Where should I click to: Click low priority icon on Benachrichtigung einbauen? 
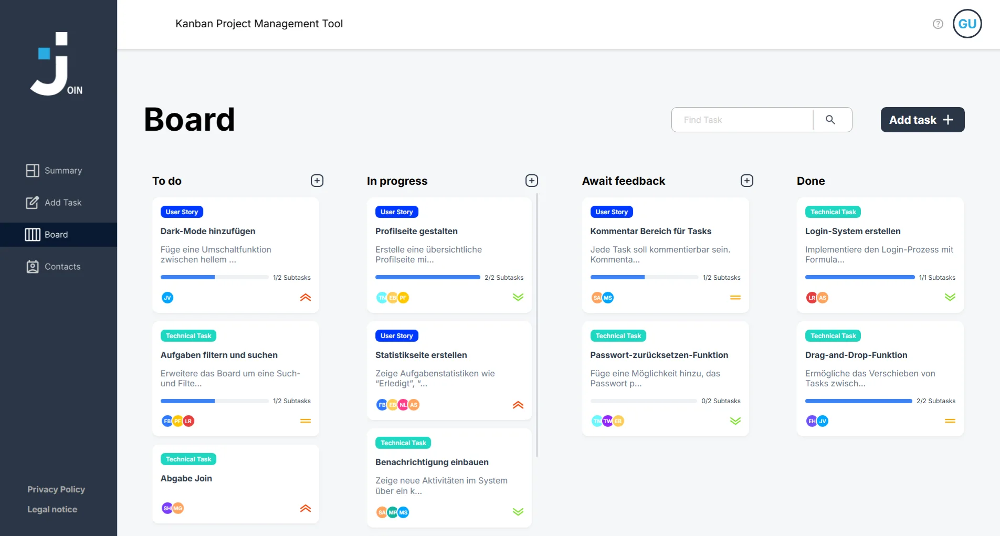(x=518, y=512)
